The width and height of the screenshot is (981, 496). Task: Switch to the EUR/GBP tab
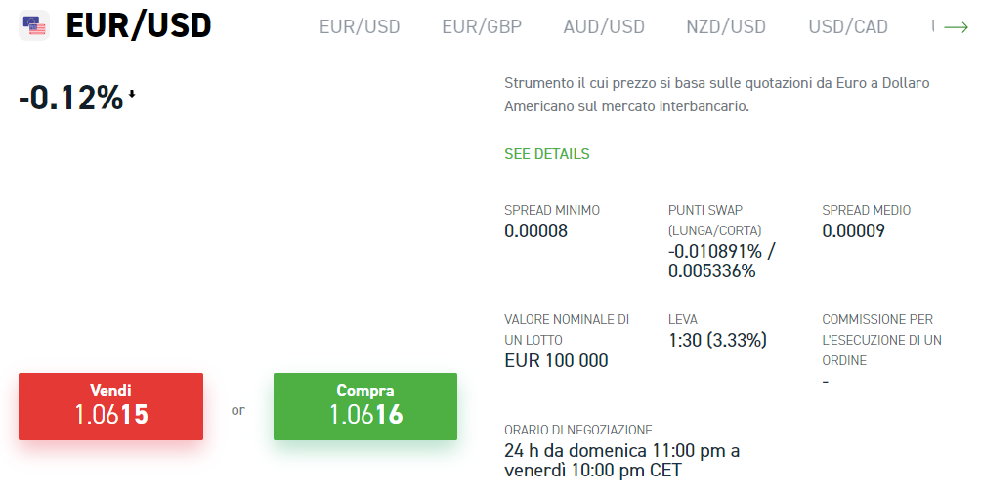pyautogui.click(x=482, y=27)
